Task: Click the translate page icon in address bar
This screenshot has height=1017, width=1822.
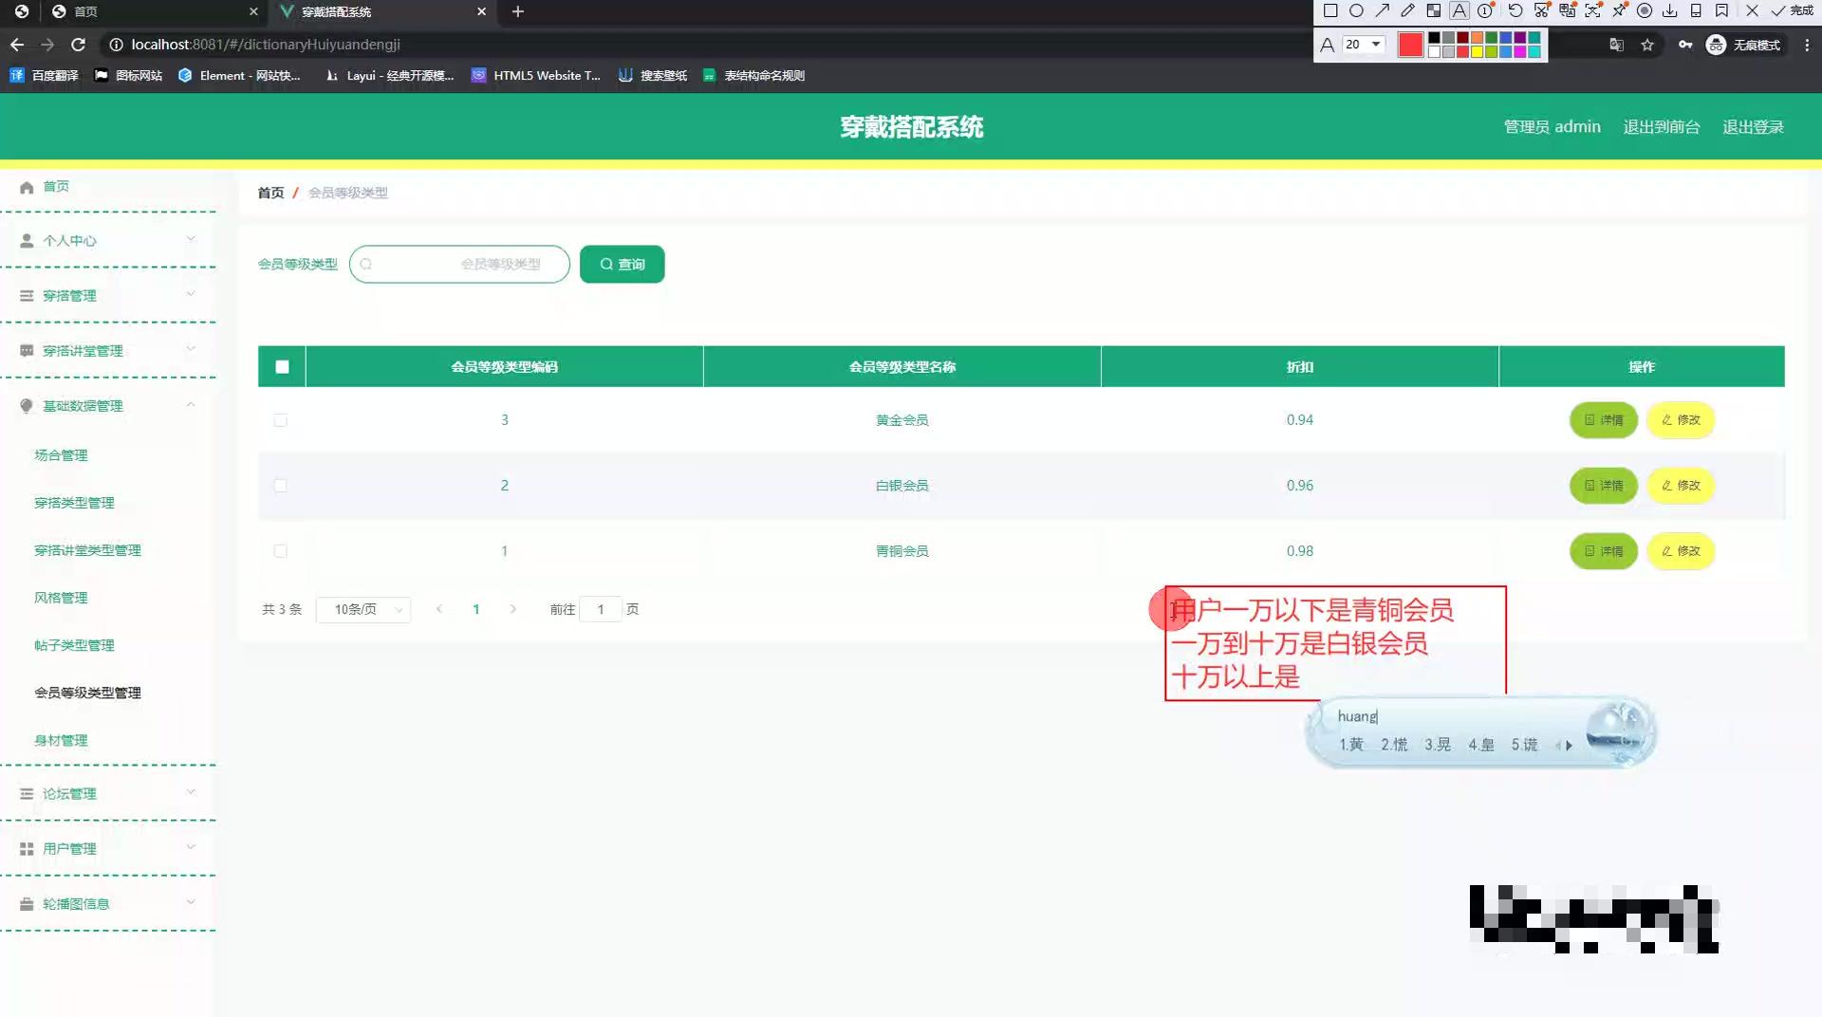Action: [1617, 45]
